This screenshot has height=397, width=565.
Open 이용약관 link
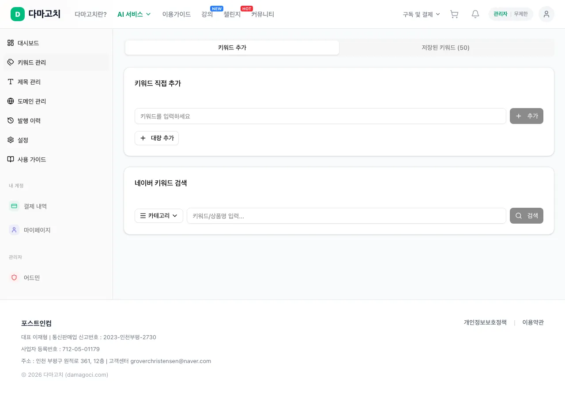(x=533, y=322)
